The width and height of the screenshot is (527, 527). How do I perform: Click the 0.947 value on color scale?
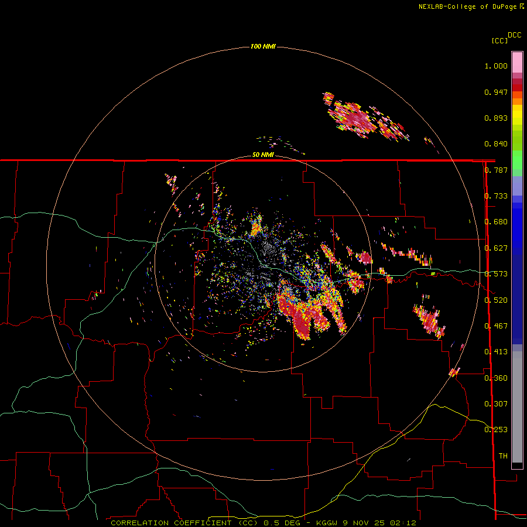coord(496,92)
